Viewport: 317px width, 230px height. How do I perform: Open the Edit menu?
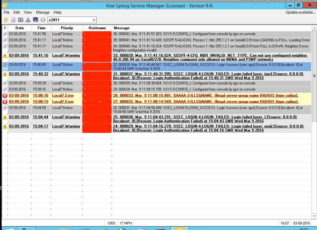(x=17, y=12)
